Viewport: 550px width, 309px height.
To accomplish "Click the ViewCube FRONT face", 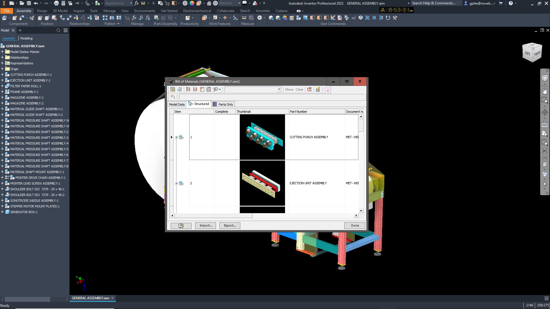I will 537,54.
